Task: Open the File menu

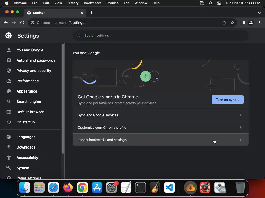Action: point(35,3)
